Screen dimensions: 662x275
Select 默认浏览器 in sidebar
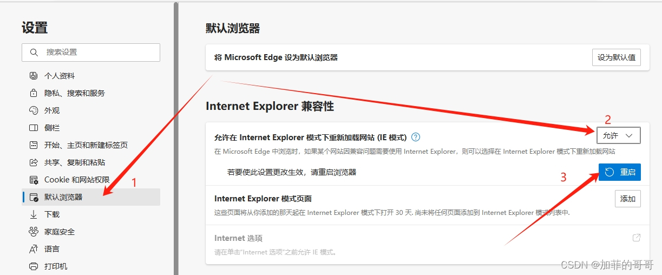[91, 197]
